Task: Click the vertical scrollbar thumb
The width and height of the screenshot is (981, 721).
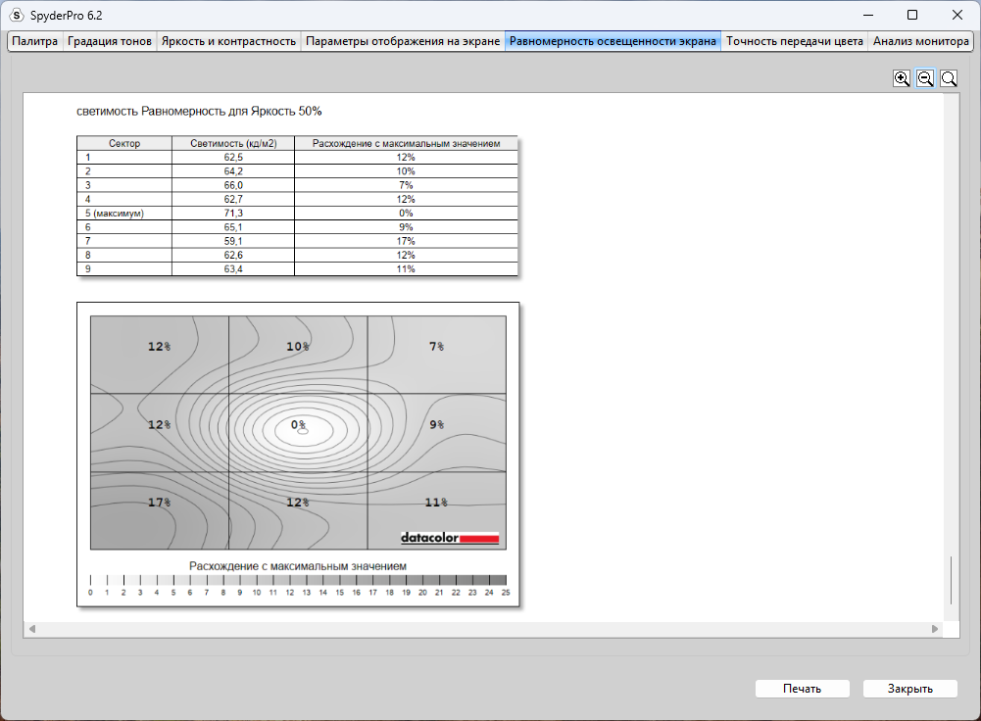Action: [951, 580]
